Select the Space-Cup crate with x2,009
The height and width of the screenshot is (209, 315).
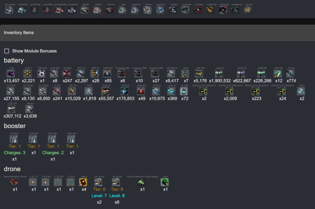228,91
